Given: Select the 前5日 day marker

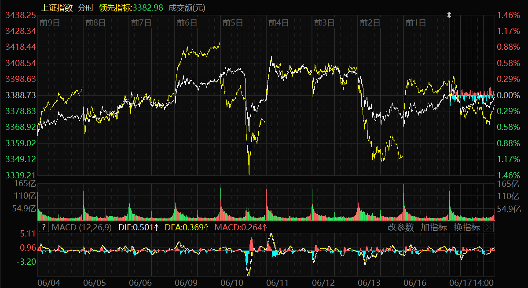Looking at the screenshot, I should click(x=233, y=22).
